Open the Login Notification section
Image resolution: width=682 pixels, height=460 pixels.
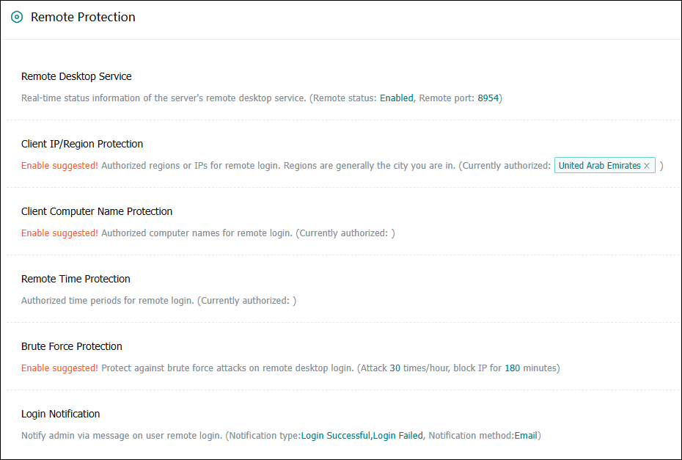(61, 414)
